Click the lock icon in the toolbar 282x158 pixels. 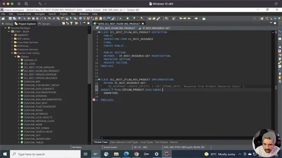tap(96, 18)
